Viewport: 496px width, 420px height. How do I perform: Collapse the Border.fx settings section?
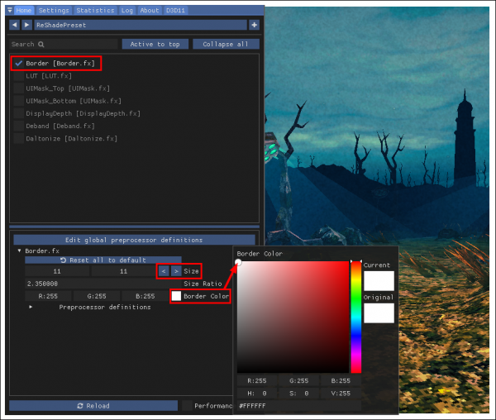(x=20, y=251)
